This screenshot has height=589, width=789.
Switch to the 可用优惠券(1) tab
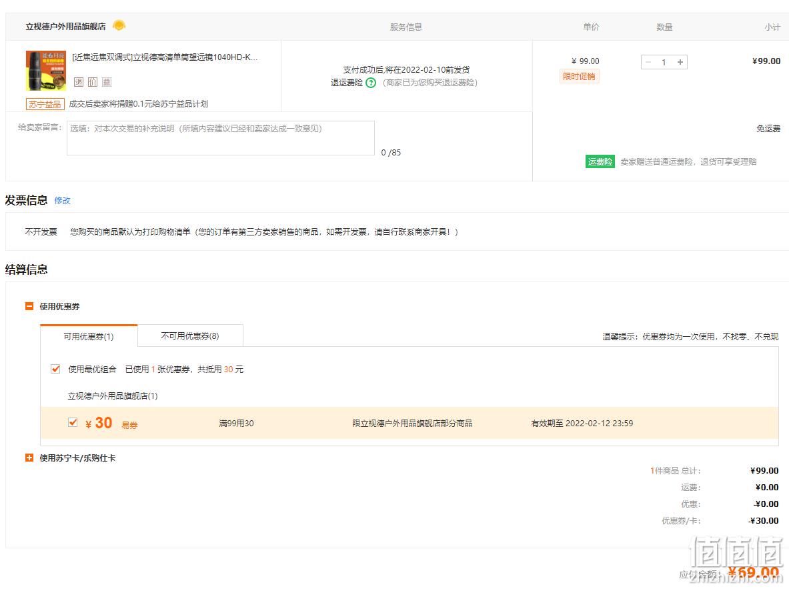coord(89,336)
